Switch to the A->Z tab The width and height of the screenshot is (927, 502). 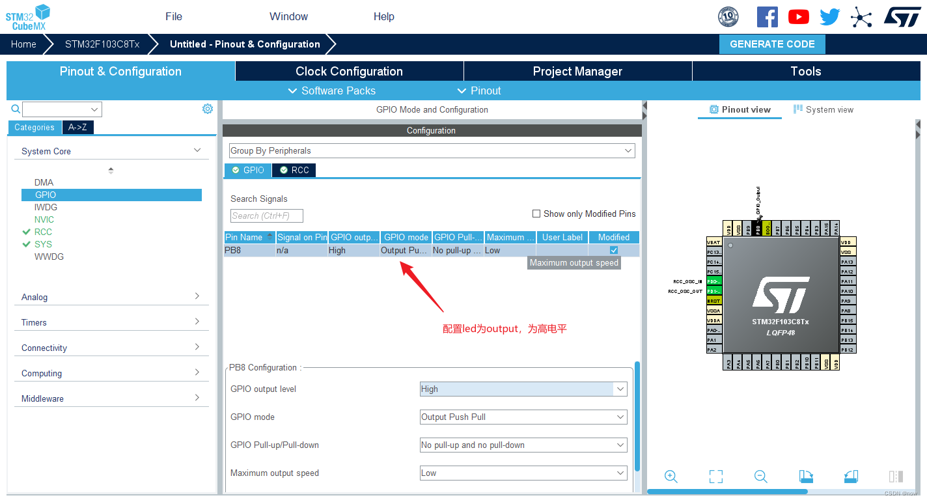(78, 128)
